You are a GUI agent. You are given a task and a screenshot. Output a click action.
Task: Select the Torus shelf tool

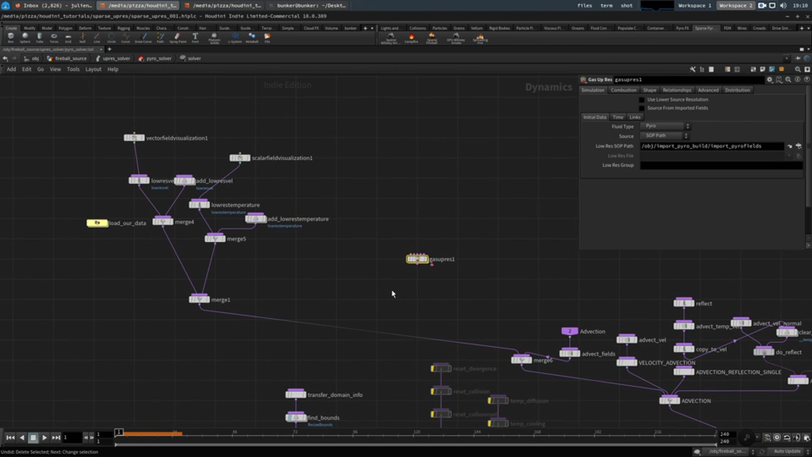pos(54,38)
